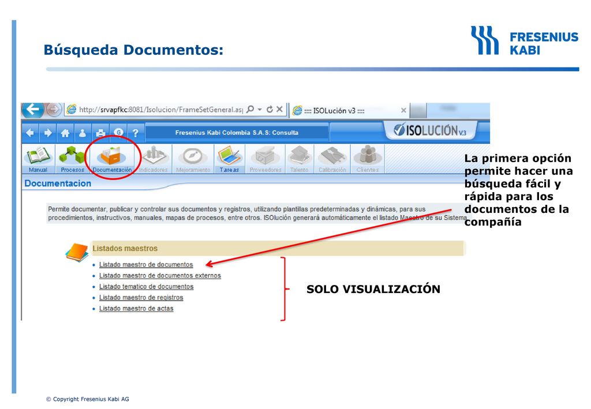This screenshot has height=409, width=591.
Task: Open the user profile icon in toolbar
Action: click(83, 133)
